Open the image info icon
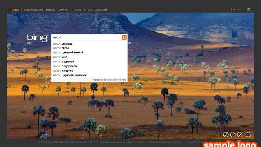Image resolution: width=261 pixels, height=147 pixels. (x=248, y=134)
